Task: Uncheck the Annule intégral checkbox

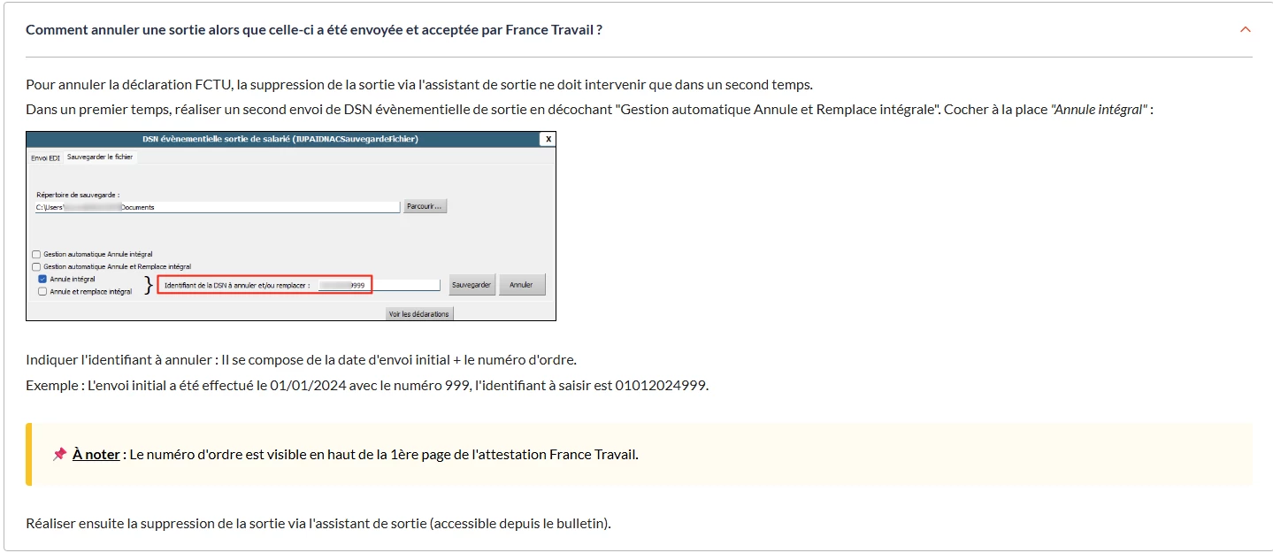Action: pyautogui.click(x=42, y=279)
